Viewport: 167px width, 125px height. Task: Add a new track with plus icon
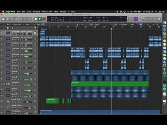(3, 28)
